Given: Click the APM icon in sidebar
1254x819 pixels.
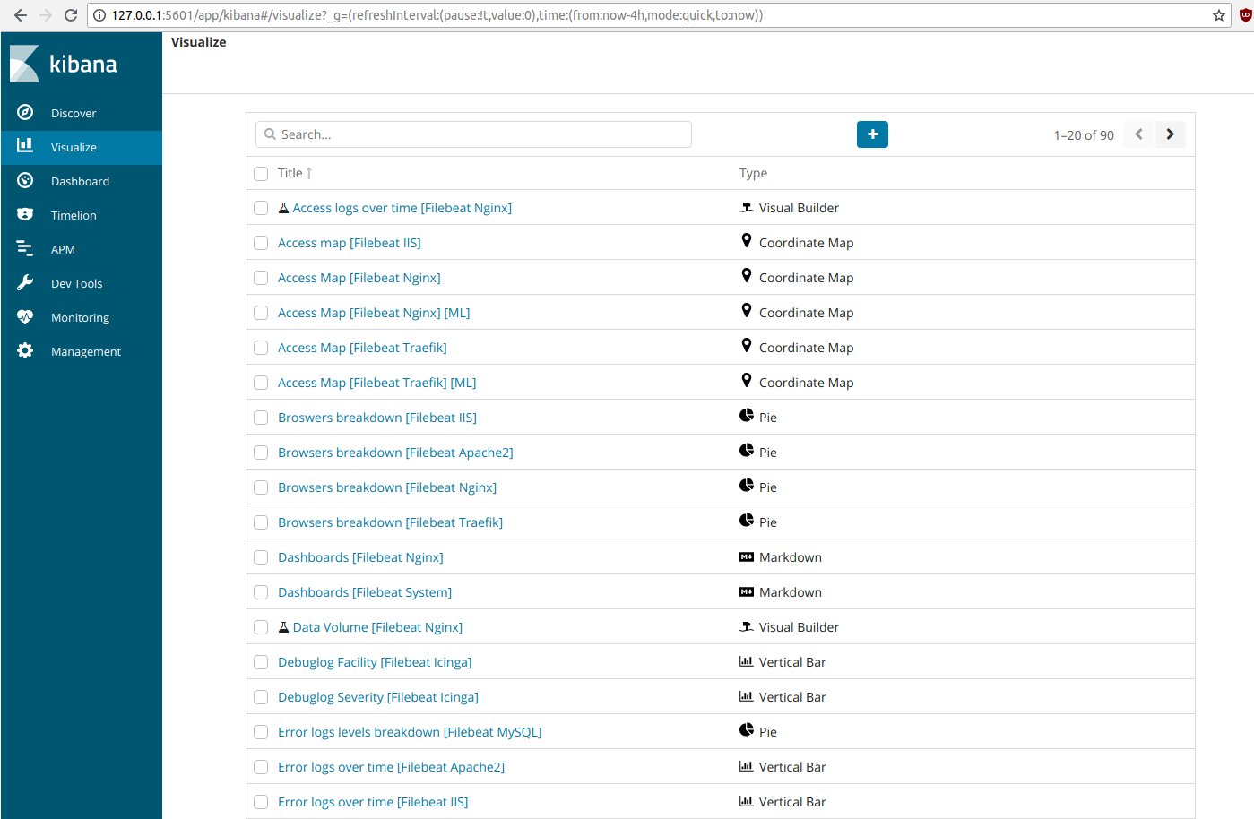Looking at the screenshot, I should 25,248.
